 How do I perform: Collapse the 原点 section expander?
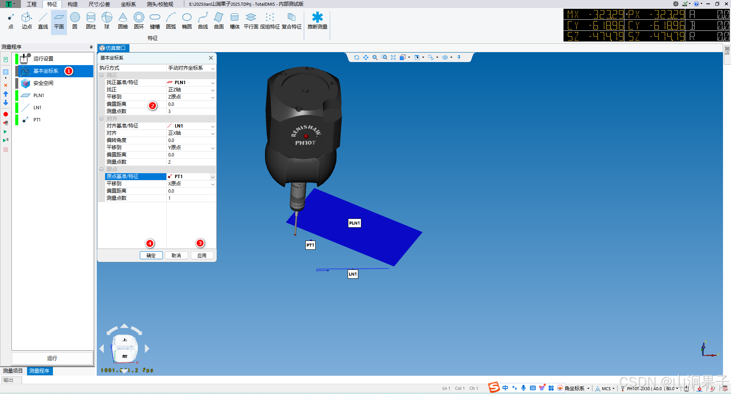point(102,169)
